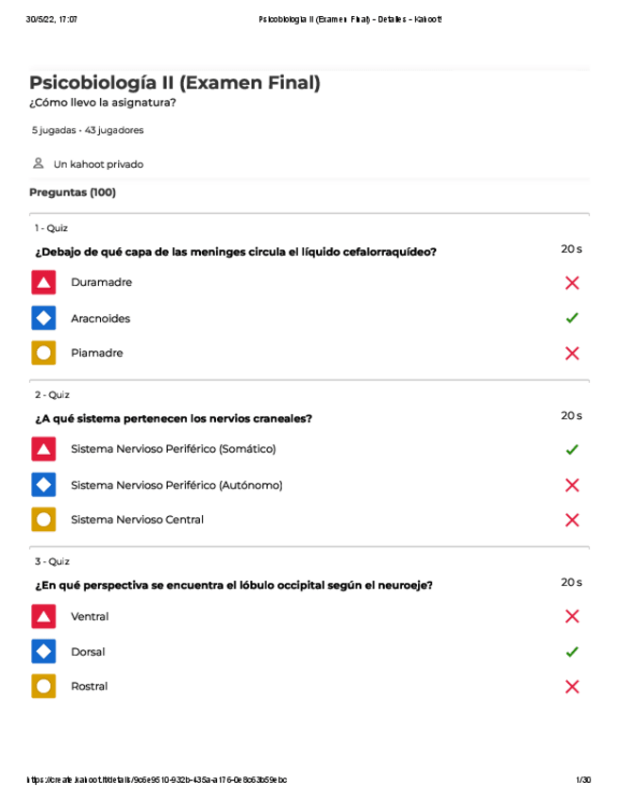Click the blue diamond icon beside Dorsal
618x800 pixels.
pyautogui.click(x=43, y=652)
